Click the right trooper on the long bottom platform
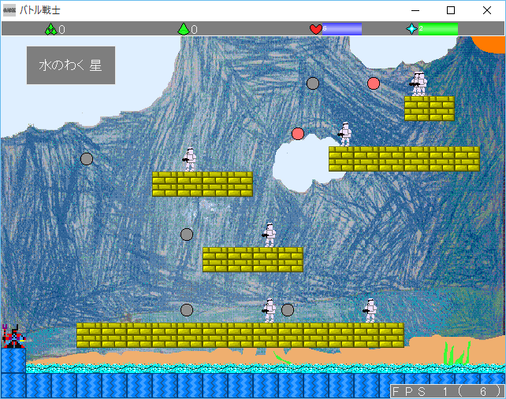506x399 pixels. [x=370, y=310]
